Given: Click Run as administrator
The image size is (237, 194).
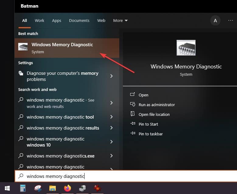Looking at the screenshot, I should [x=157, y=105].
